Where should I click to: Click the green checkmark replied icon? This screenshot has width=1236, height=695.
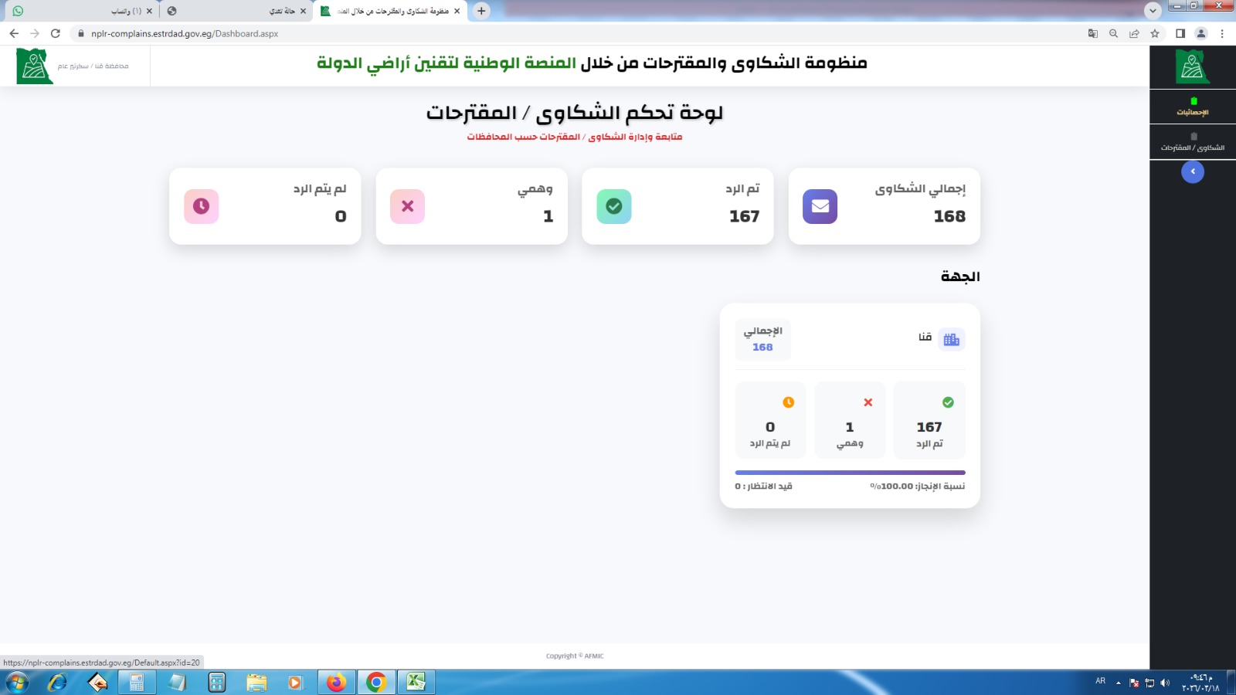614,206
